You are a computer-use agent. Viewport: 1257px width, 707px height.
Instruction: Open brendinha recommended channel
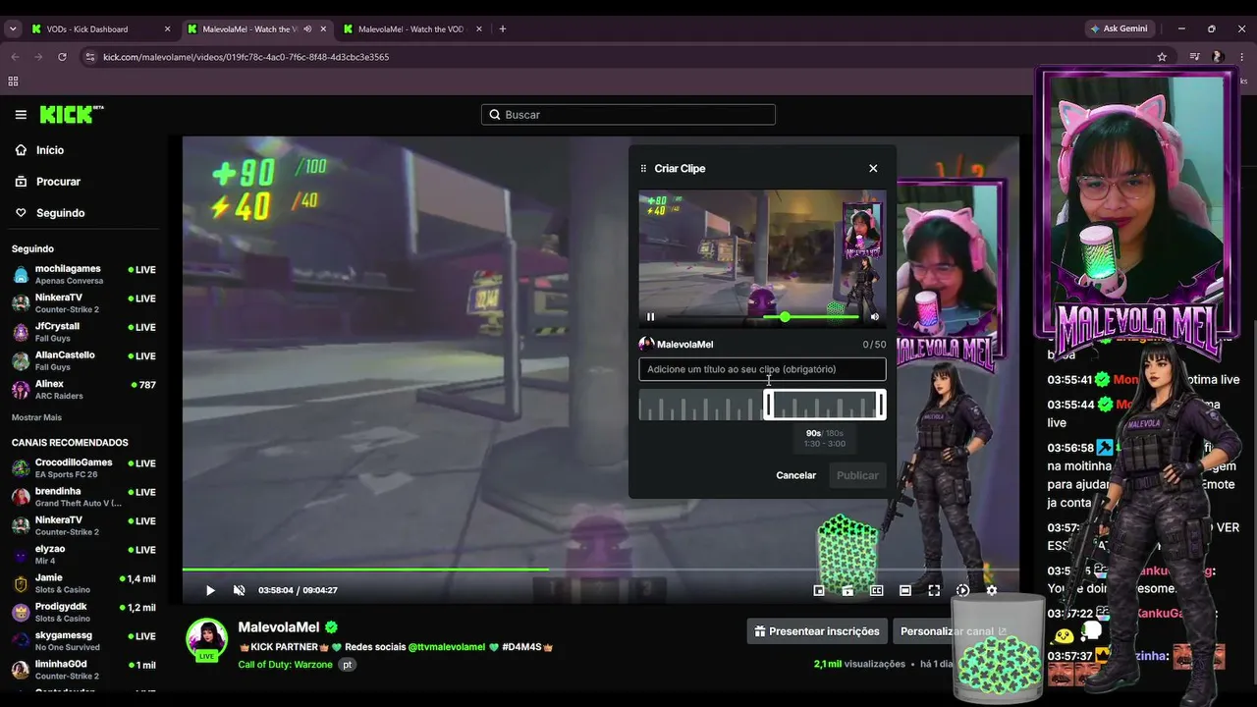pos(83,497)
